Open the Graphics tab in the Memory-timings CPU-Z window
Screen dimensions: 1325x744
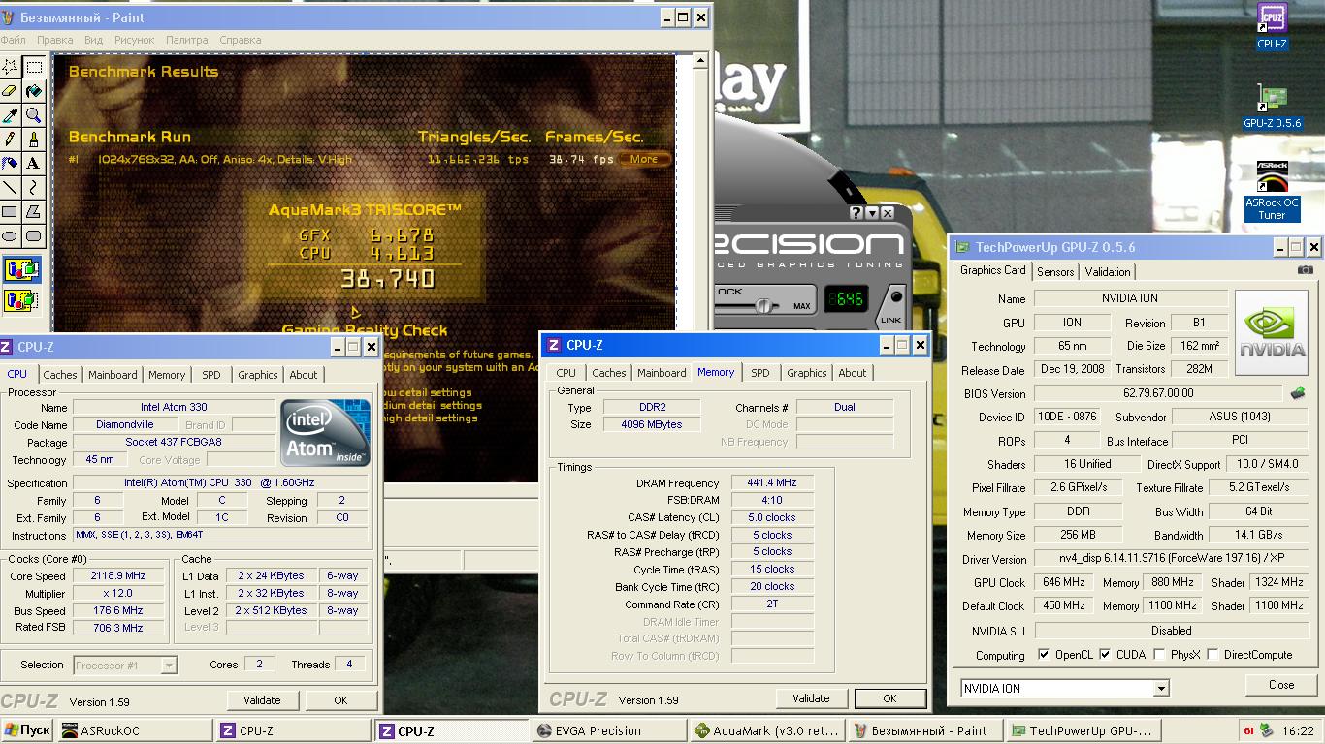(807, 373)
